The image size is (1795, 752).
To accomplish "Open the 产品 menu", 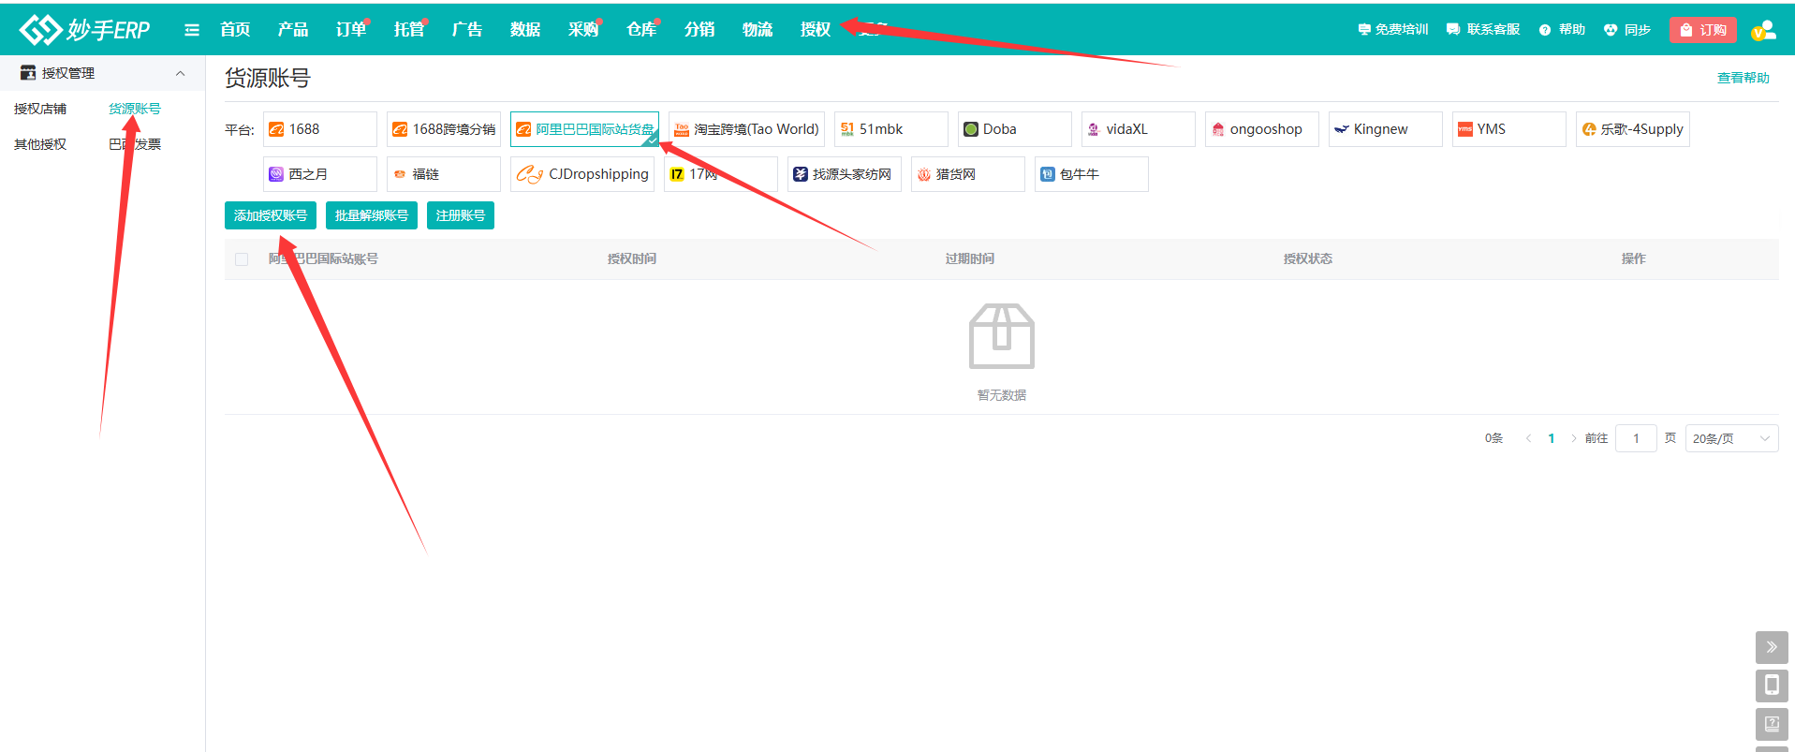I will 293,30.
